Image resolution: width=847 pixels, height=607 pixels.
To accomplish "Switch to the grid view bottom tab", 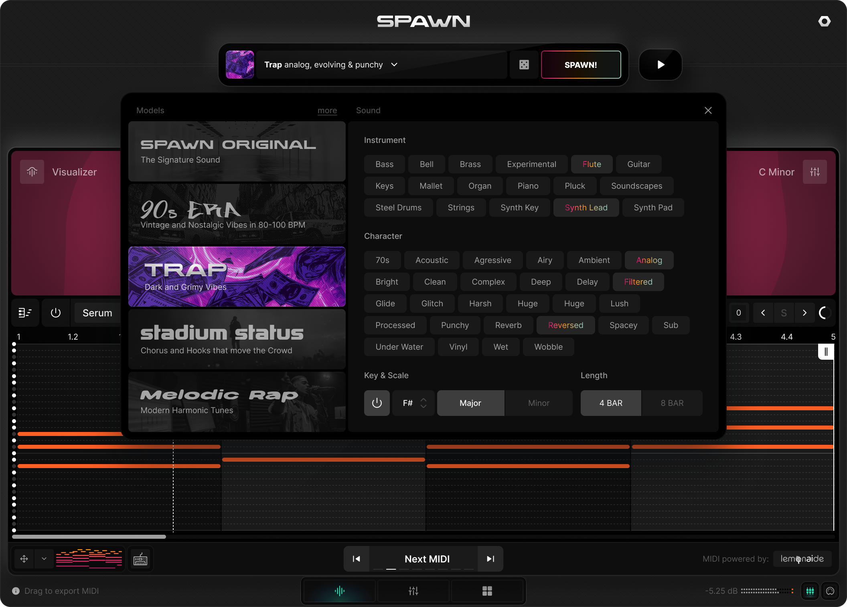I will click(487, 591).
